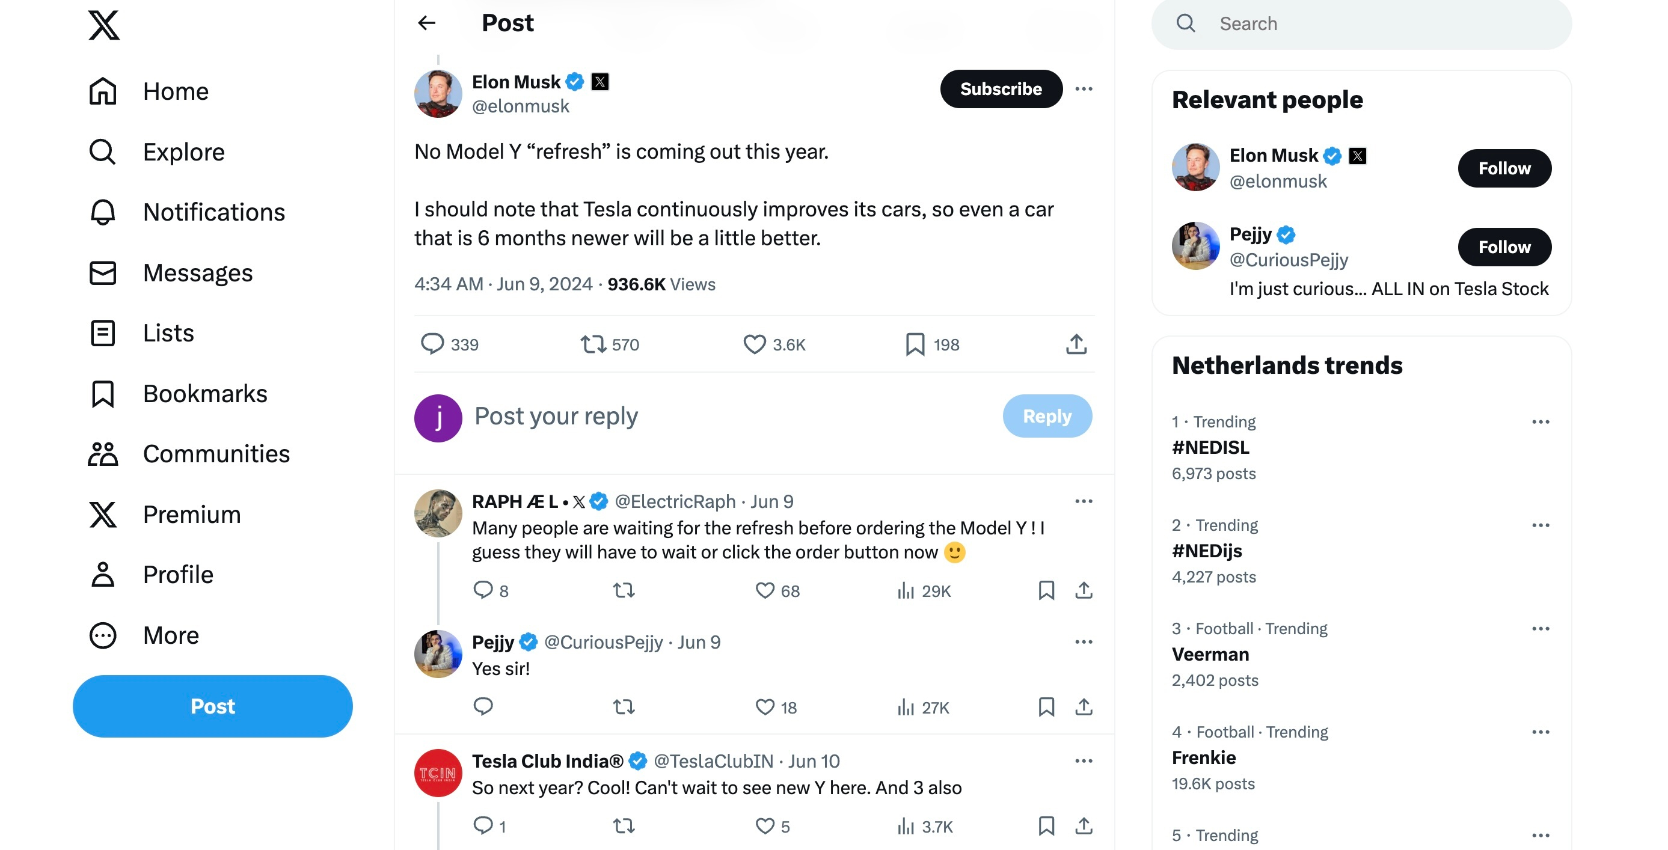Bookmark the Tesla Club India reply
The width and height of the screenshot is (1668, 850).
pyautogui.click(x=1046, y=826)
